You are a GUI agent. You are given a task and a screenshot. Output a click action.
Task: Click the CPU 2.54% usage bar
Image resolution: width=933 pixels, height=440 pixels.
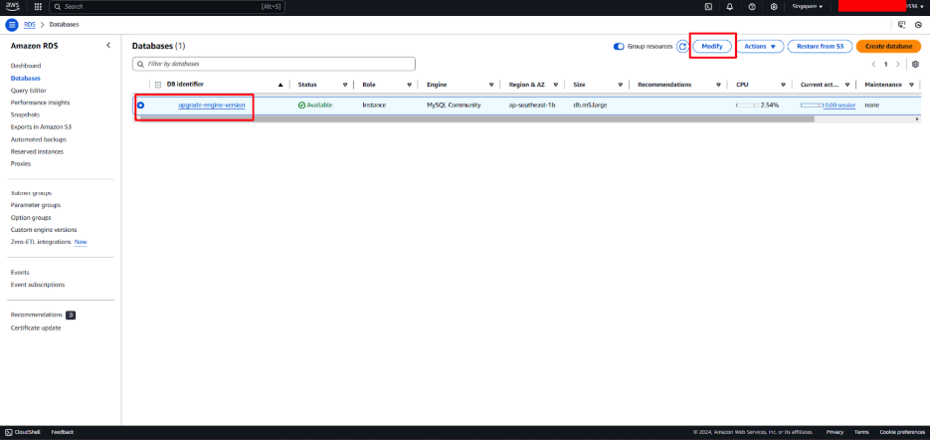tap(747, 106)
